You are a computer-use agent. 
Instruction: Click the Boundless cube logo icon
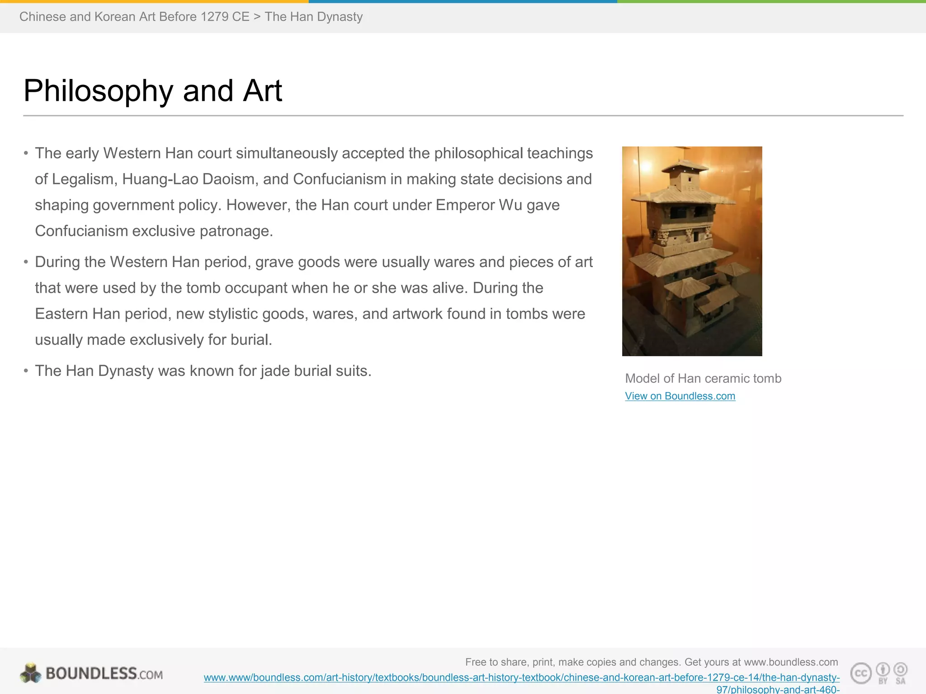[x=30, y=673]
